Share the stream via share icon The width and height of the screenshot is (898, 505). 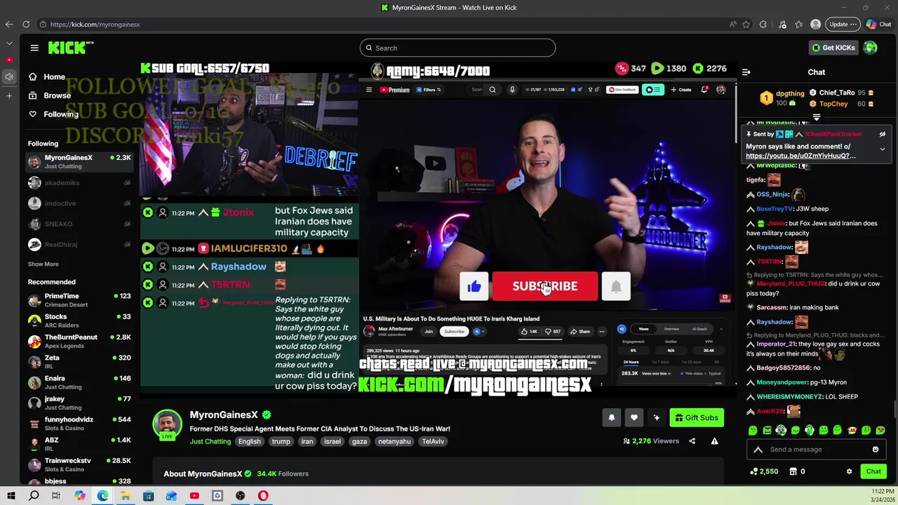[692, 441]
